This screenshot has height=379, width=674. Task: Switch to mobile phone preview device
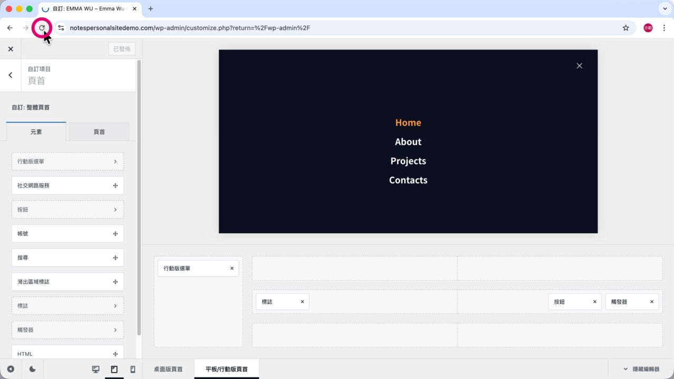point(133,369)
